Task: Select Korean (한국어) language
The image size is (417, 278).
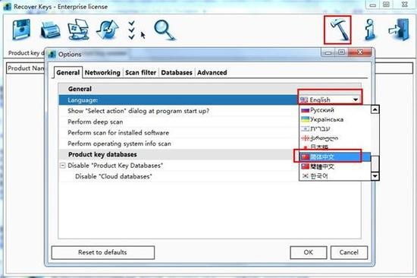Action: pos(335,176)
